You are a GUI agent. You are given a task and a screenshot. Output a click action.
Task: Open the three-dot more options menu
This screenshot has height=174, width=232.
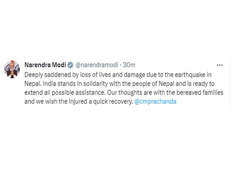[220, 65]
